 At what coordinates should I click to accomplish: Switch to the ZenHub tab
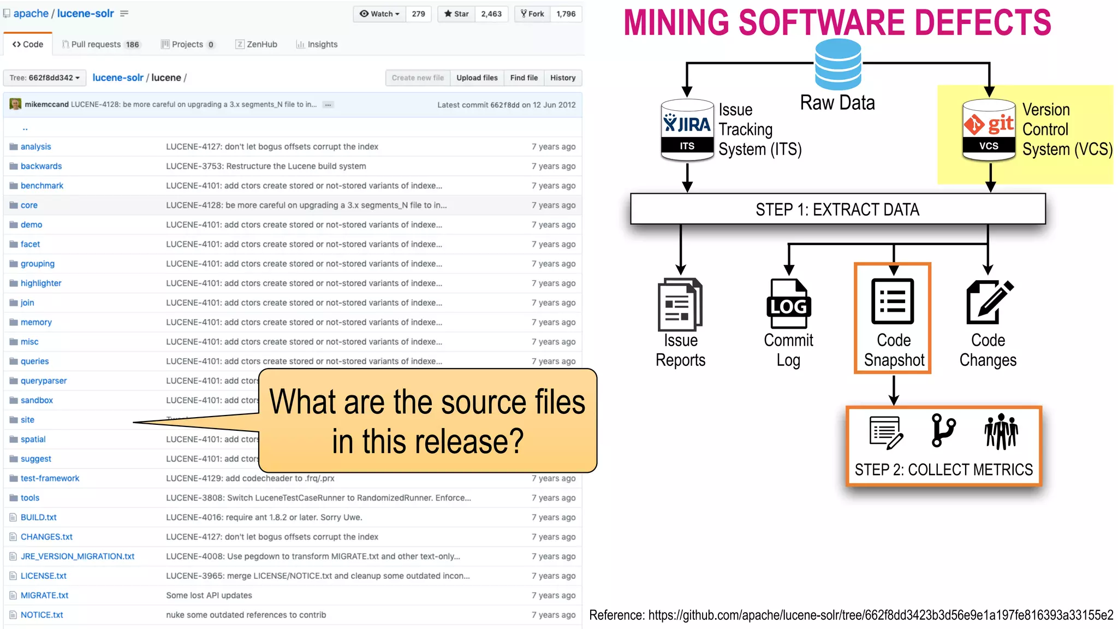(x=256, y=44)
